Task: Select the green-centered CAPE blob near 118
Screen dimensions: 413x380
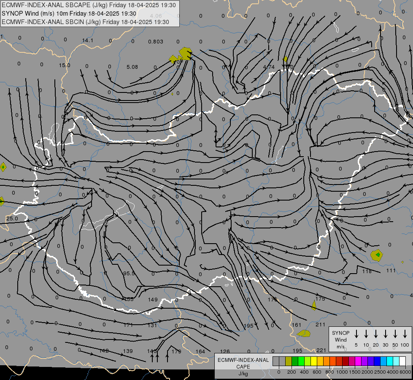Action: (377, 255)
